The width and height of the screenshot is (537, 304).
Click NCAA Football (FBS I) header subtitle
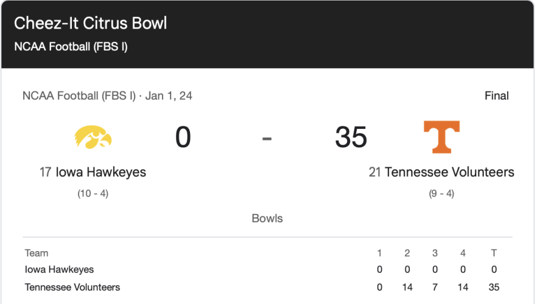[71, 47]
